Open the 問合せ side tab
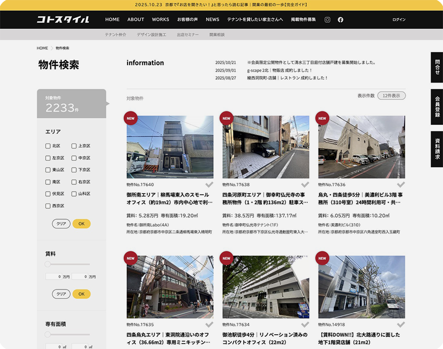Screen dimensions: 443x349 click(x=437, y=67)
